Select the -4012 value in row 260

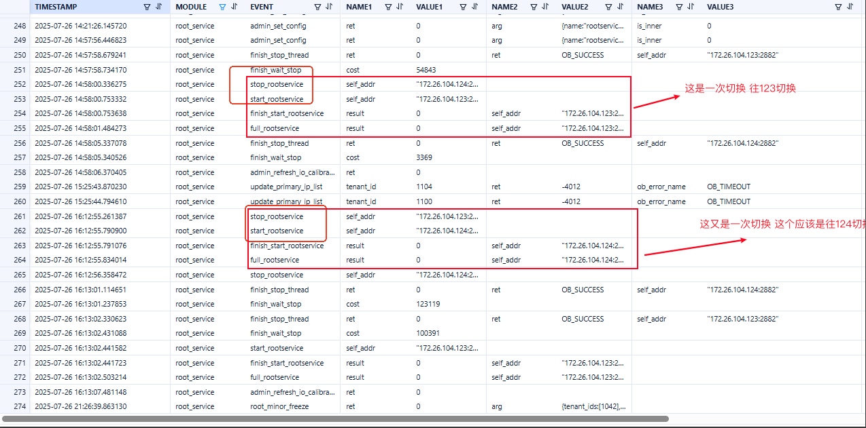(571, 201)
